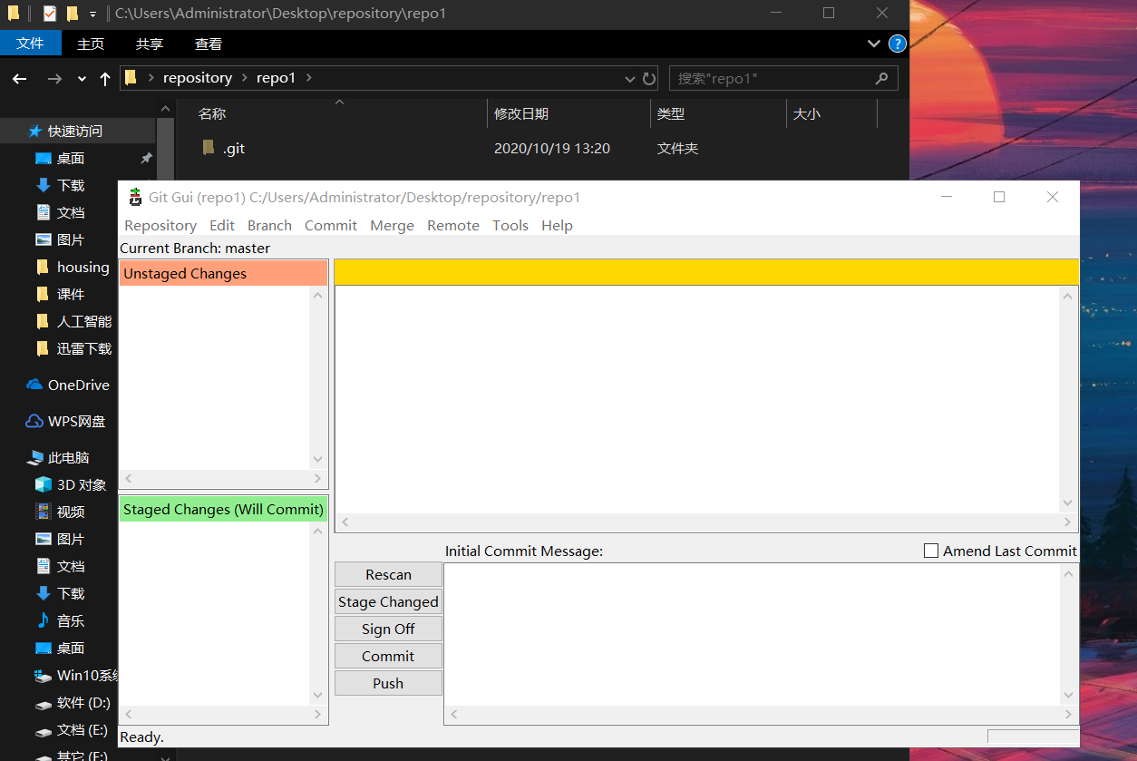Open the Merge menu in Git Gui
This screenshot has height=761, width=1137.
392,225
